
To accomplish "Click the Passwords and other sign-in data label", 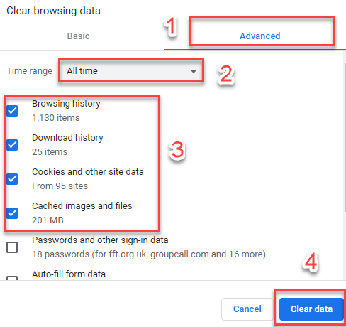I will [x=100, y=240].
